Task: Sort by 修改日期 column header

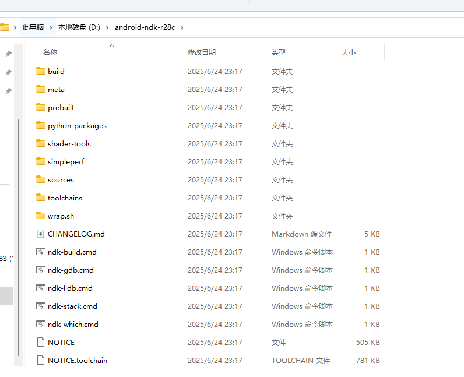Action: click(x=202, y=52)
